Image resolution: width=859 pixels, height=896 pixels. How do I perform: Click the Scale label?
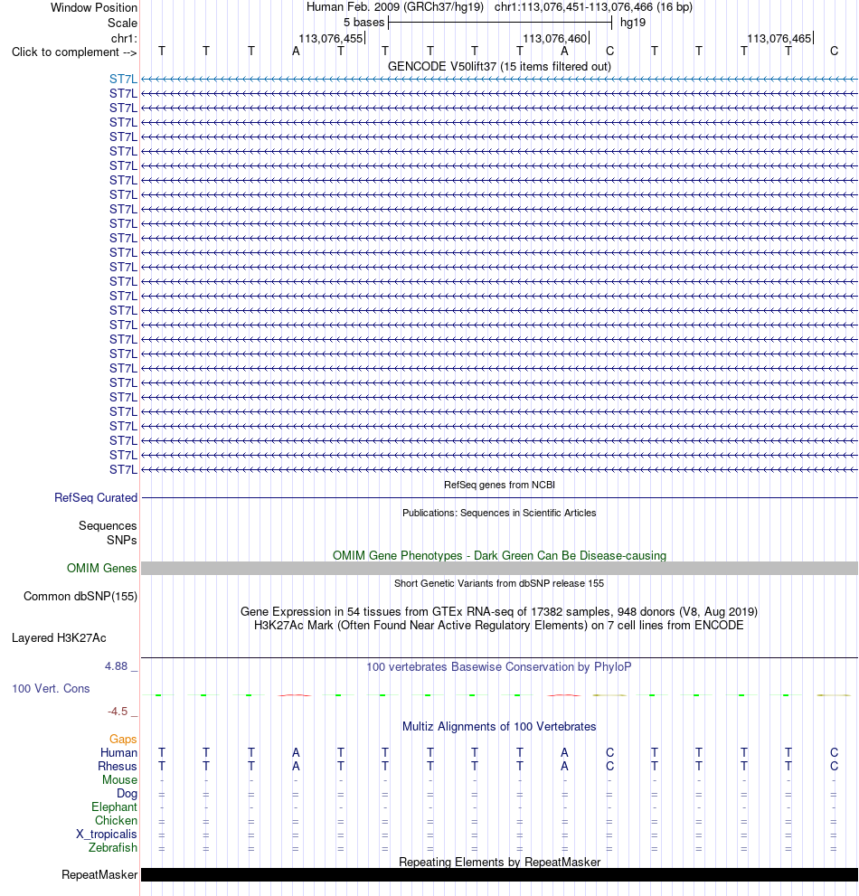(x=122, y=23)
